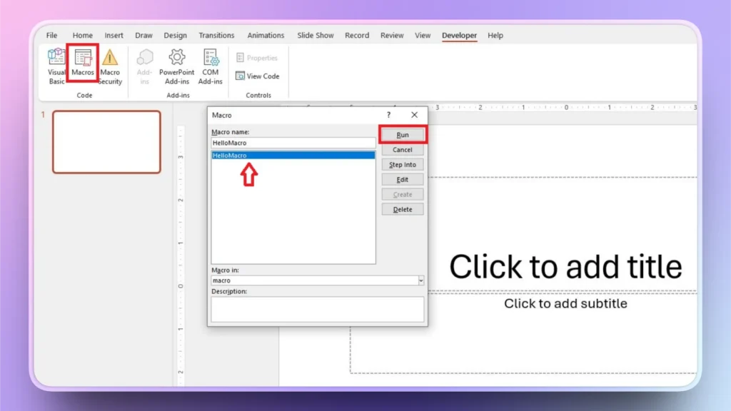This screenshot has width=731, height=411.
Task: Open the Visual Basic editor
Action: (56, 66)
